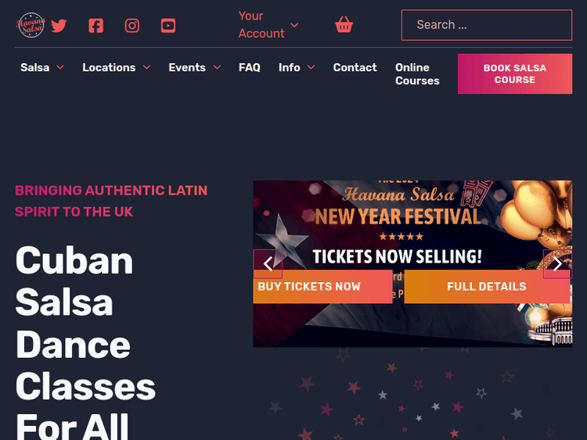This screenshot has height=440, width=587.
Task: Select the Full Details button
Action: pyautogui.click(x=486, y=287)
